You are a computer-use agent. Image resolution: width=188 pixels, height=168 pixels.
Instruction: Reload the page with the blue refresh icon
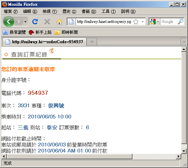point(35,22)
